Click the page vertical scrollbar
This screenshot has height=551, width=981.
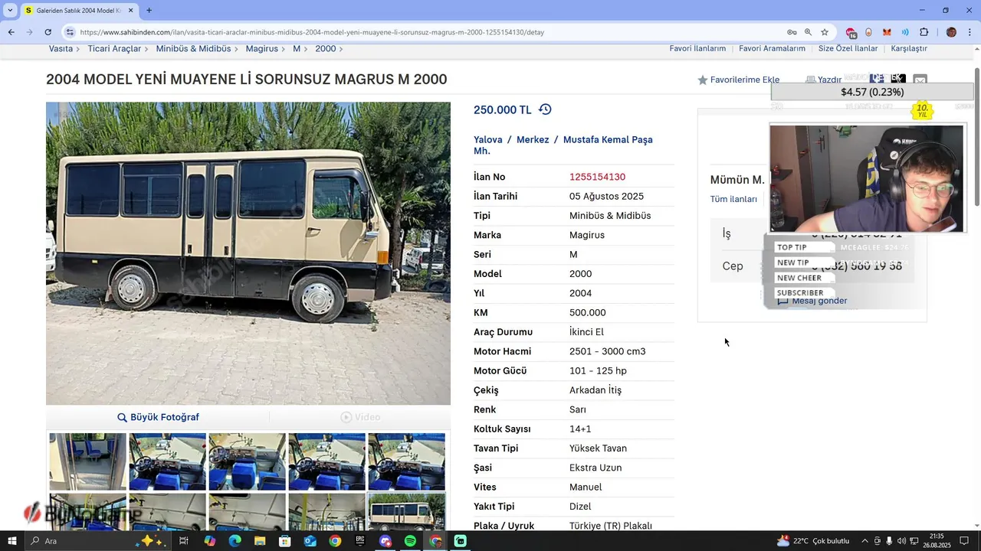click(976, 138)
